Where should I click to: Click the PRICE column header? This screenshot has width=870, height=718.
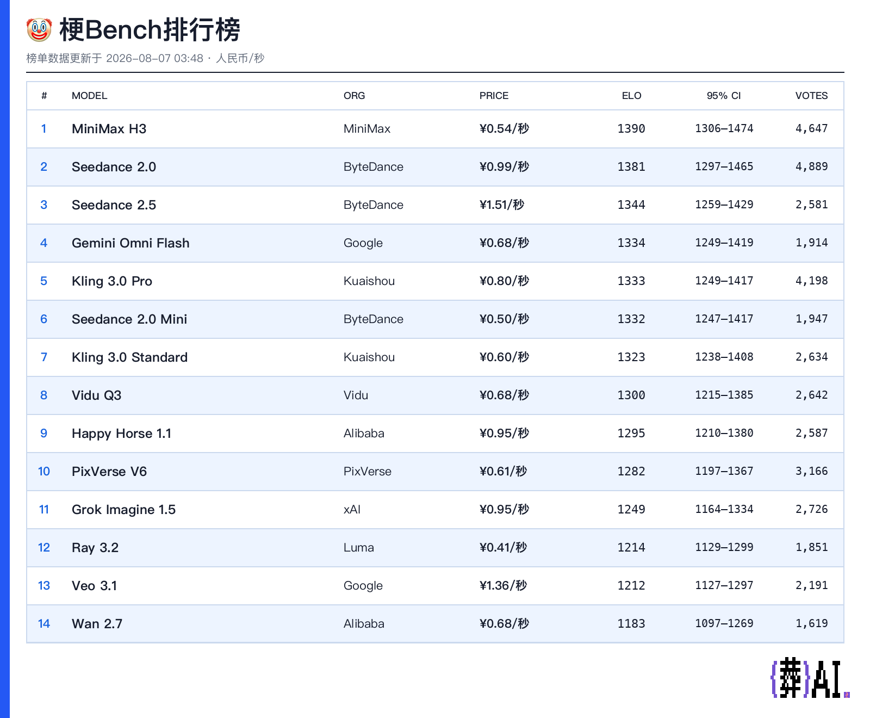(x=494, y=96)
